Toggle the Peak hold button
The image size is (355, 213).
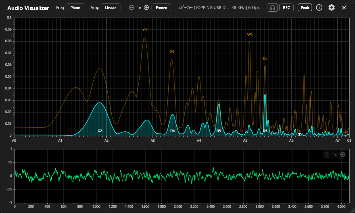(305, 8)
